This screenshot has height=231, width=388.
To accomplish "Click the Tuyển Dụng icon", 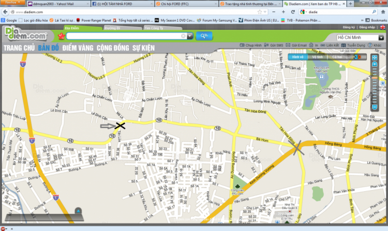I will (344, 45).
